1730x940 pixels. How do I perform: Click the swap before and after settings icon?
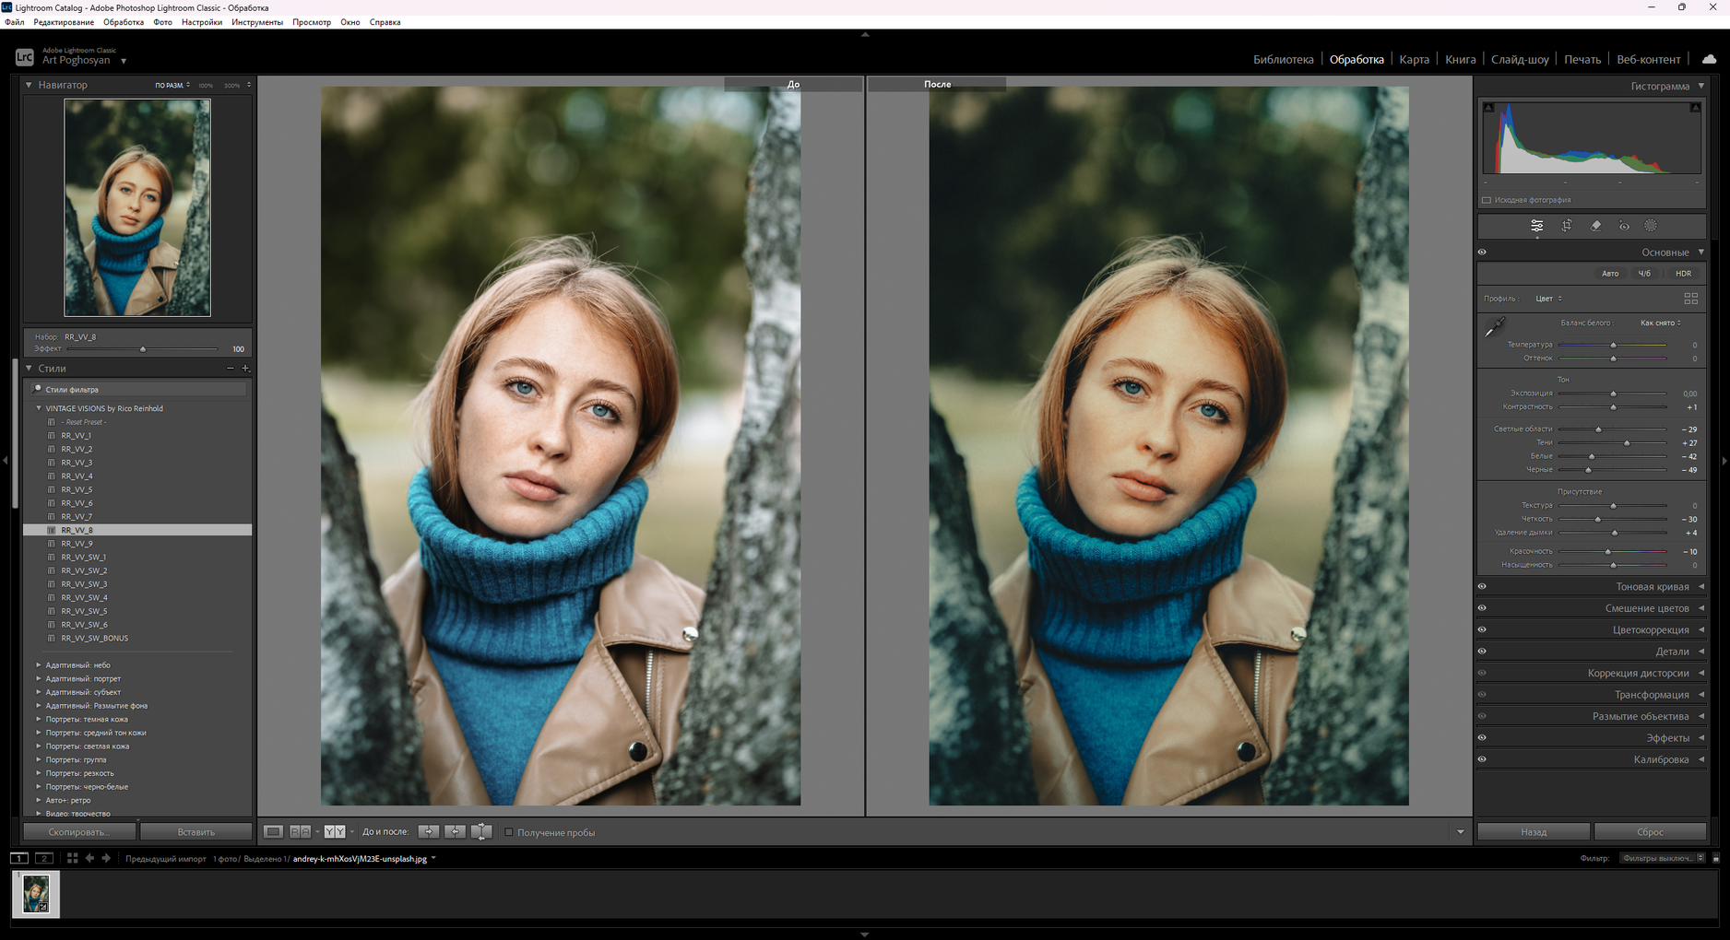[481, 832]
